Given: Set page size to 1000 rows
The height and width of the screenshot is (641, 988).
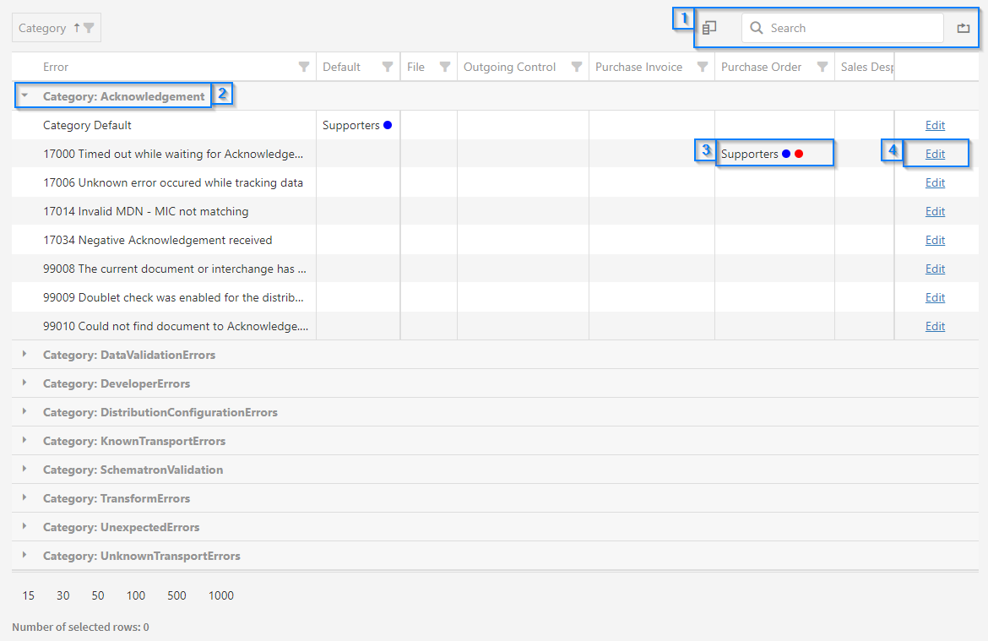Looking at the screenshot, I should coord(221,595).
